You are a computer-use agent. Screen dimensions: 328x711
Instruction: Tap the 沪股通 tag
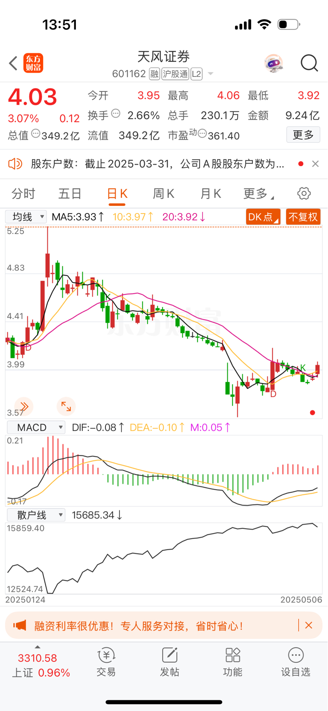[x=175, y=74]
